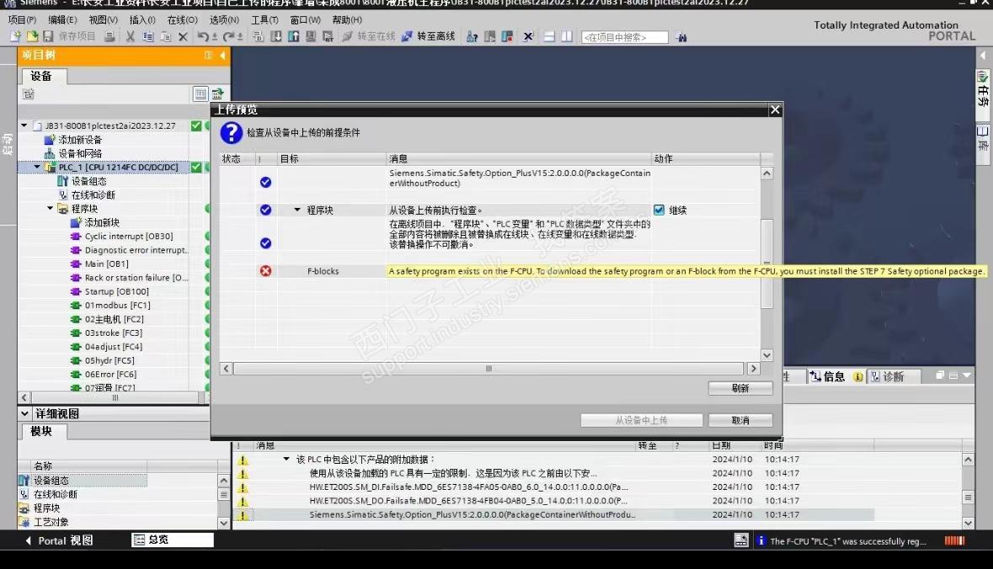Open the 工具(T) menu

[264, 19]
